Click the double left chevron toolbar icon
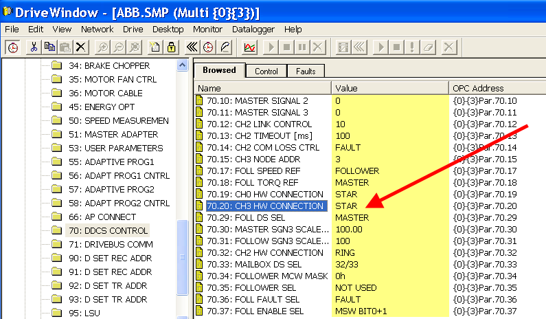 coord(192,47)
